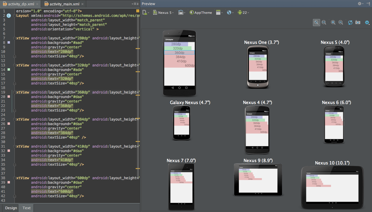
Task: Open the Android API level 22 dropdown
Action: click(243, 13)
